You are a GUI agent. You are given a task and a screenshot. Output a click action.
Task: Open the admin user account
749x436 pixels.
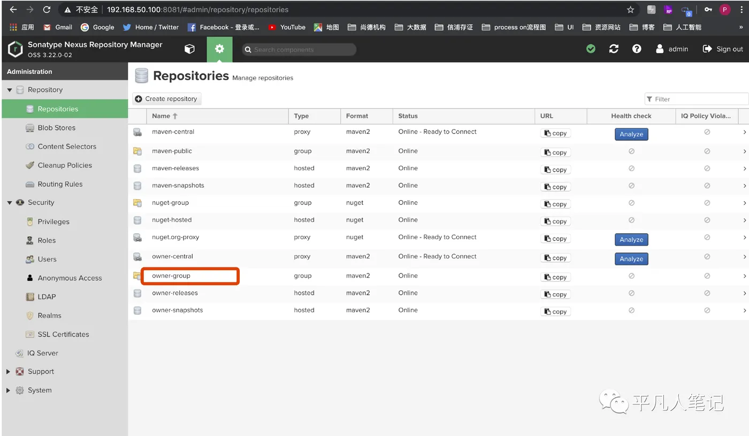pyautogui.click(x=672, y=49)
